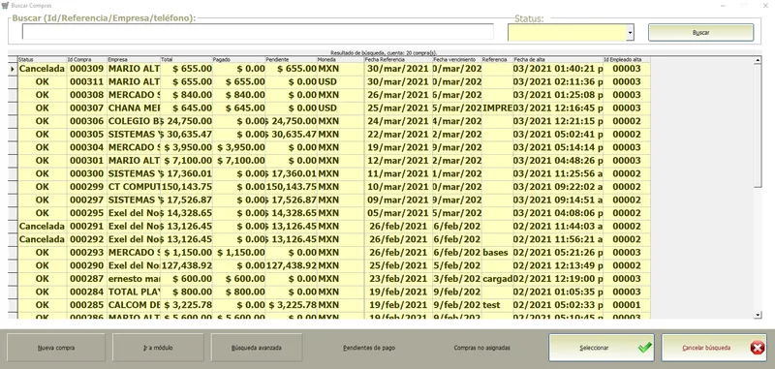Click the $ 30,635.47 total cell
Image resolution: width=775 pixels, height=369 pixels.
coord(186,135)
